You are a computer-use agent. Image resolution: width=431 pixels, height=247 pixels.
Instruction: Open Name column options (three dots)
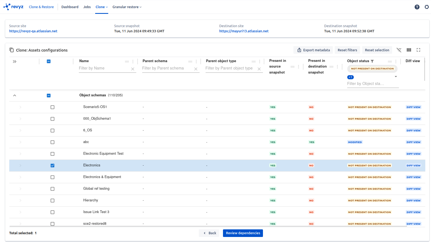tap(133, 62)
